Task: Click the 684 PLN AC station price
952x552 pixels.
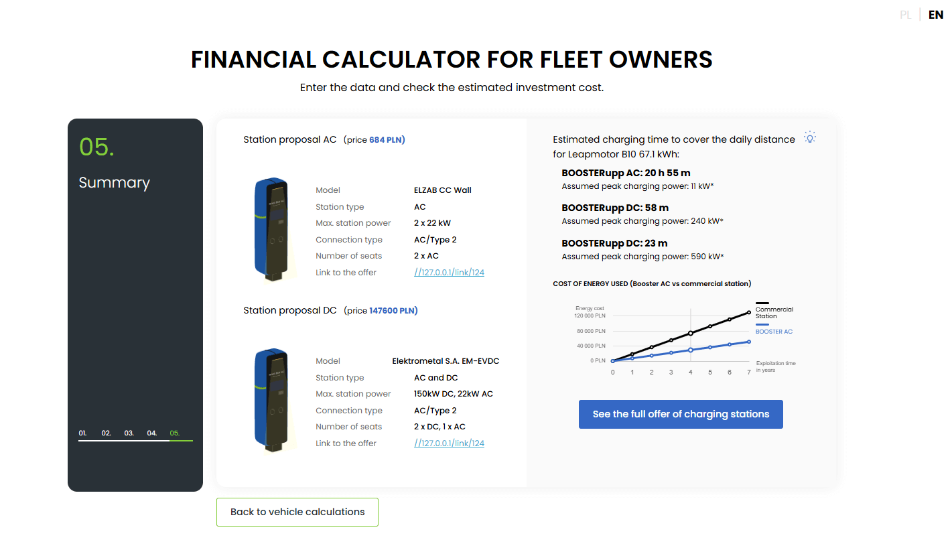Action: click(387, 140)
